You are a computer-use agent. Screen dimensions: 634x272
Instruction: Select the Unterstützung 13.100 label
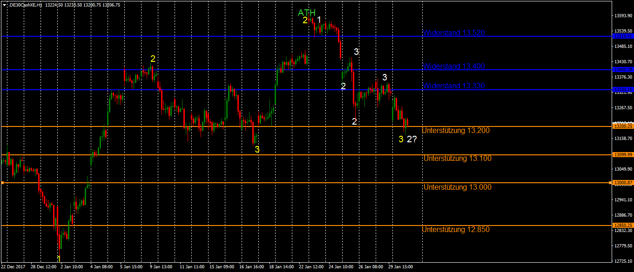pos(458,159)
